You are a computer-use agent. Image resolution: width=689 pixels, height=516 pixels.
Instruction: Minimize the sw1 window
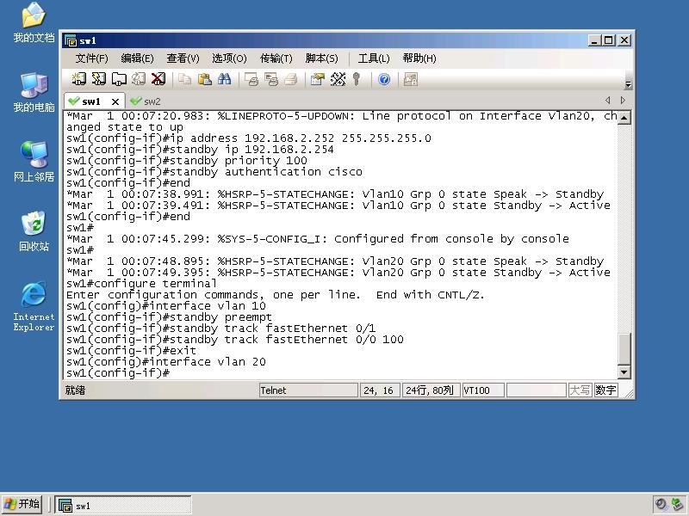tap(594, 40)
